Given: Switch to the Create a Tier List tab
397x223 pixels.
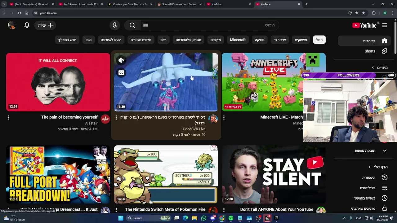Looking at the screenshot, I should pyautogui.click(x=130, y=4).
